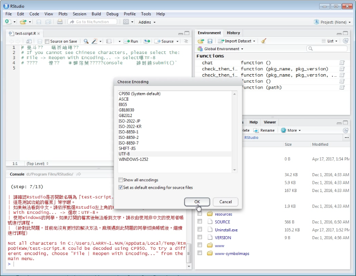
Task: Open the Addins dropdown
Action: click(147, 22)
